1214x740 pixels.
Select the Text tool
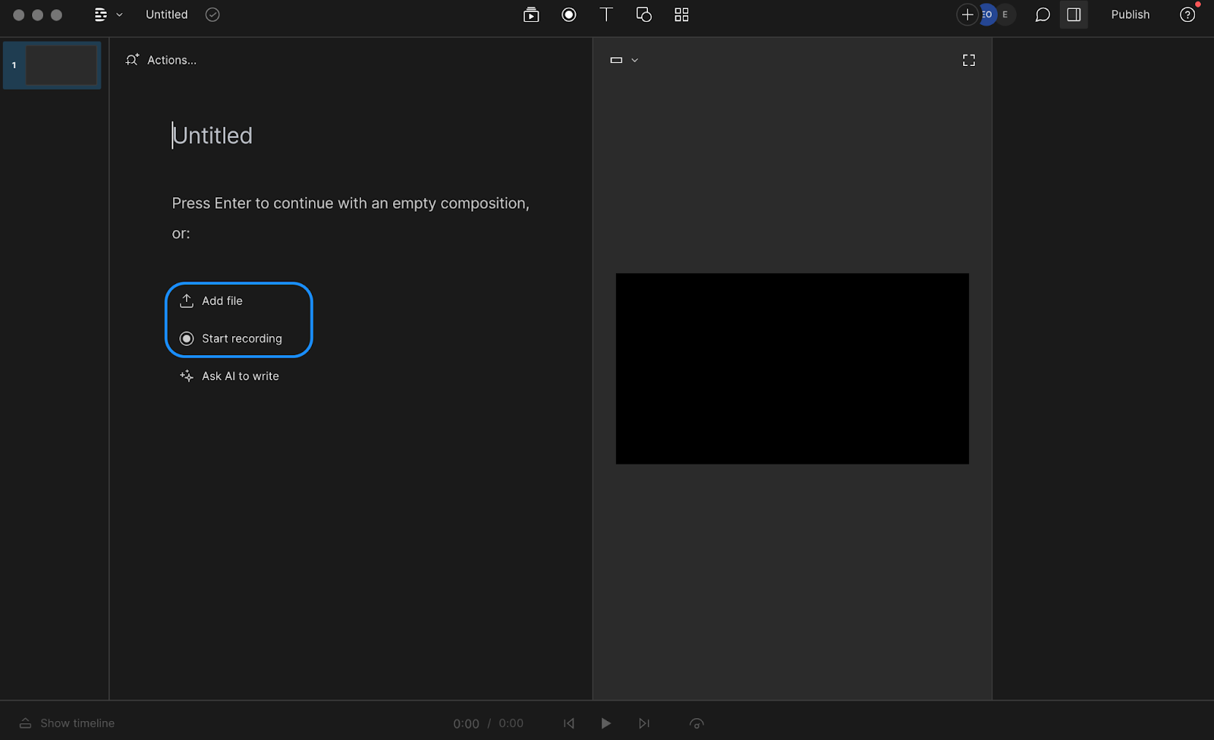click(606, 14)
